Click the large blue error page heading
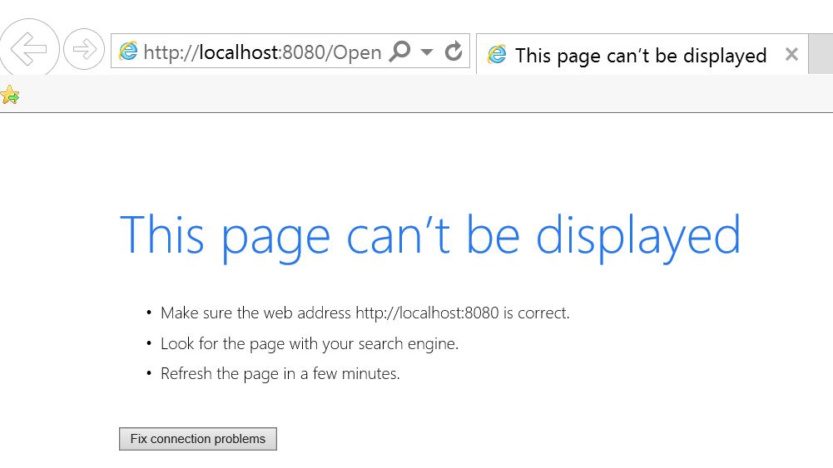The image size is (833, 468). pos(429,234)
